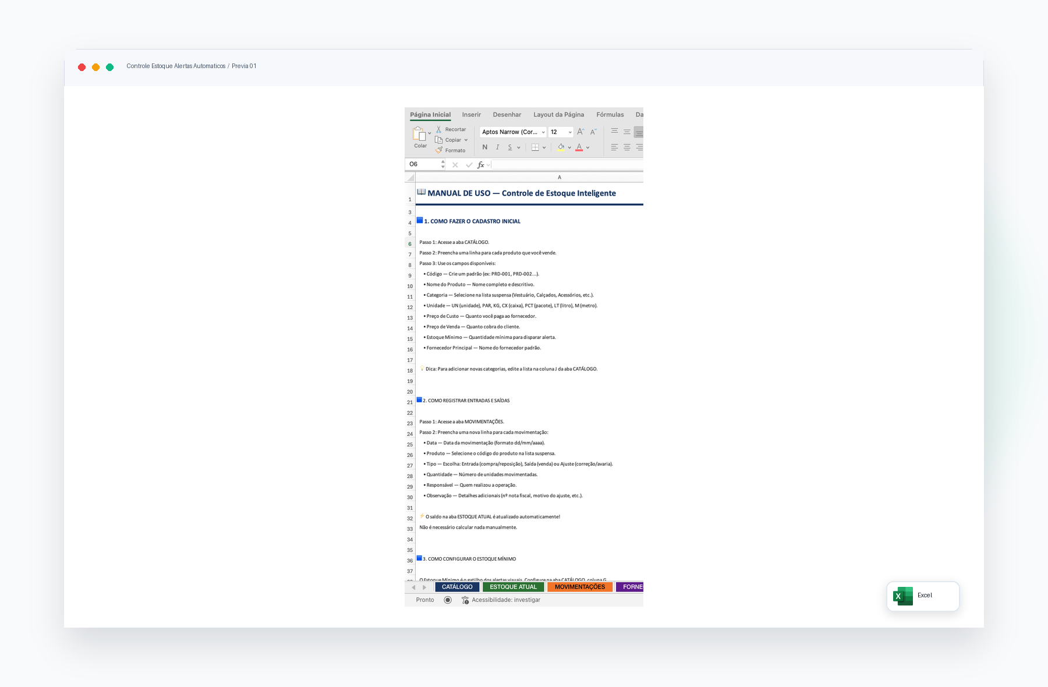This screenshot has height=687, width=1048.
Task: Click Acessibilidade: investigar in the status bar
Action: [506, 600]
